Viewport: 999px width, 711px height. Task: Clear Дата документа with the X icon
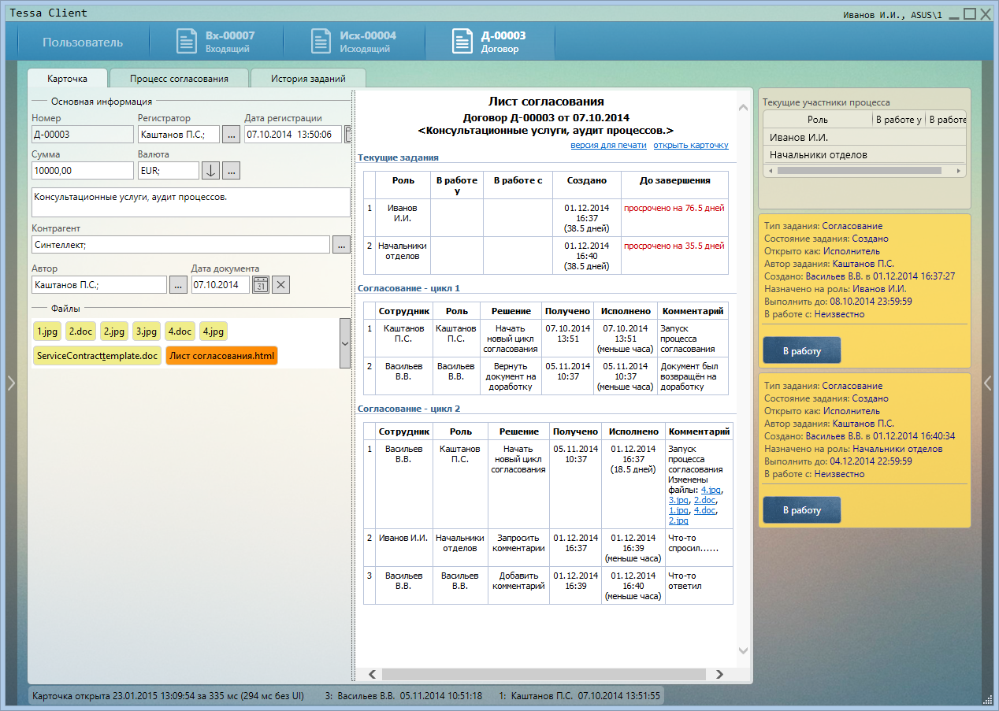(x=281, y=285)
